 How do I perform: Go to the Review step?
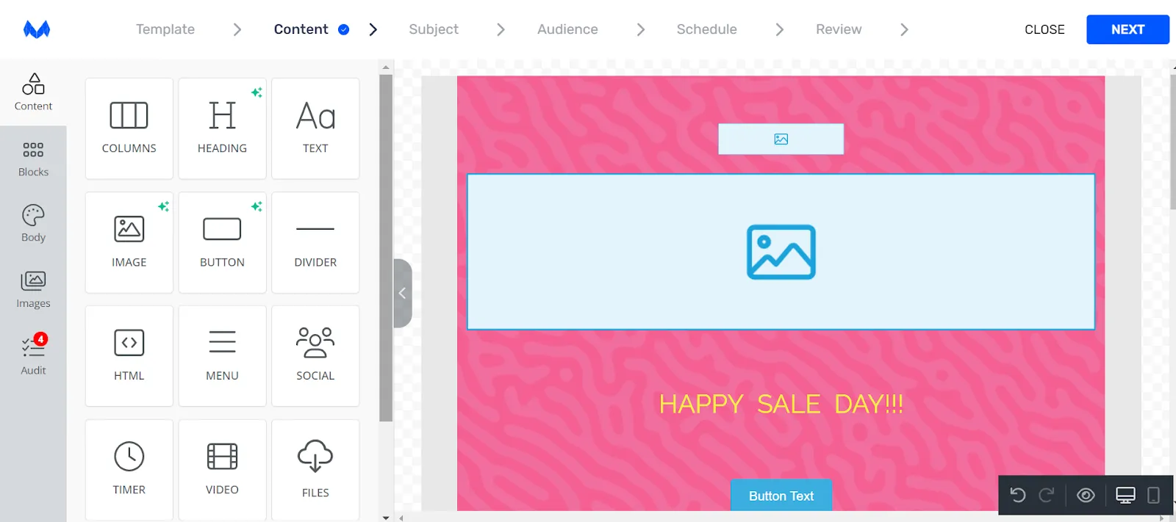(839, 29)
